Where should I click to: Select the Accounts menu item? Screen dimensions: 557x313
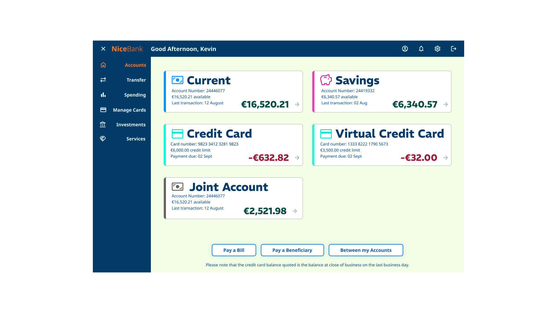click(x=135, y=65)
